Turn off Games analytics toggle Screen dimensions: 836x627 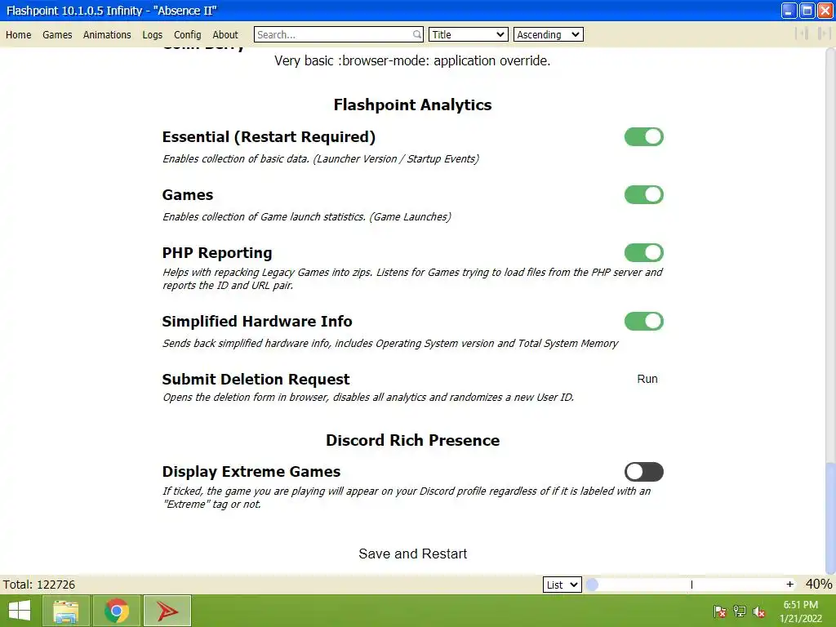tap(644, 195)
